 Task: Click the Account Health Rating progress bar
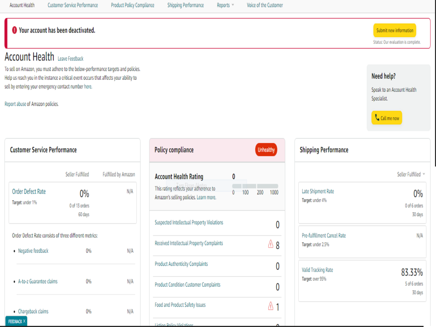pos(255,186)
